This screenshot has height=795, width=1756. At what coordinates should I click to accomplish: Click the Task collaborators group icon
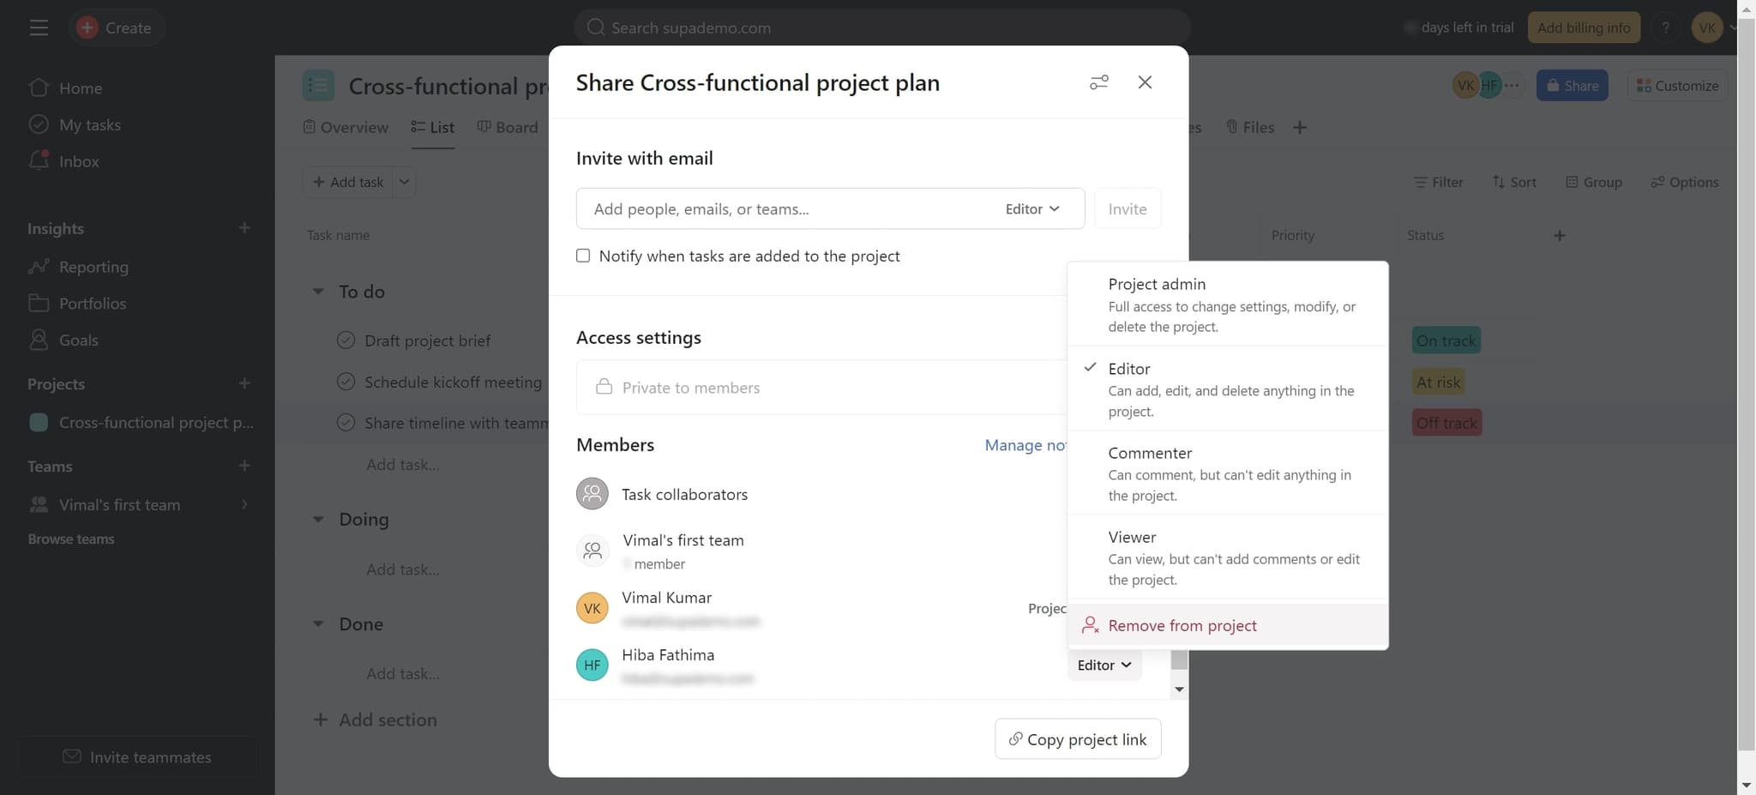click(592, 494)
